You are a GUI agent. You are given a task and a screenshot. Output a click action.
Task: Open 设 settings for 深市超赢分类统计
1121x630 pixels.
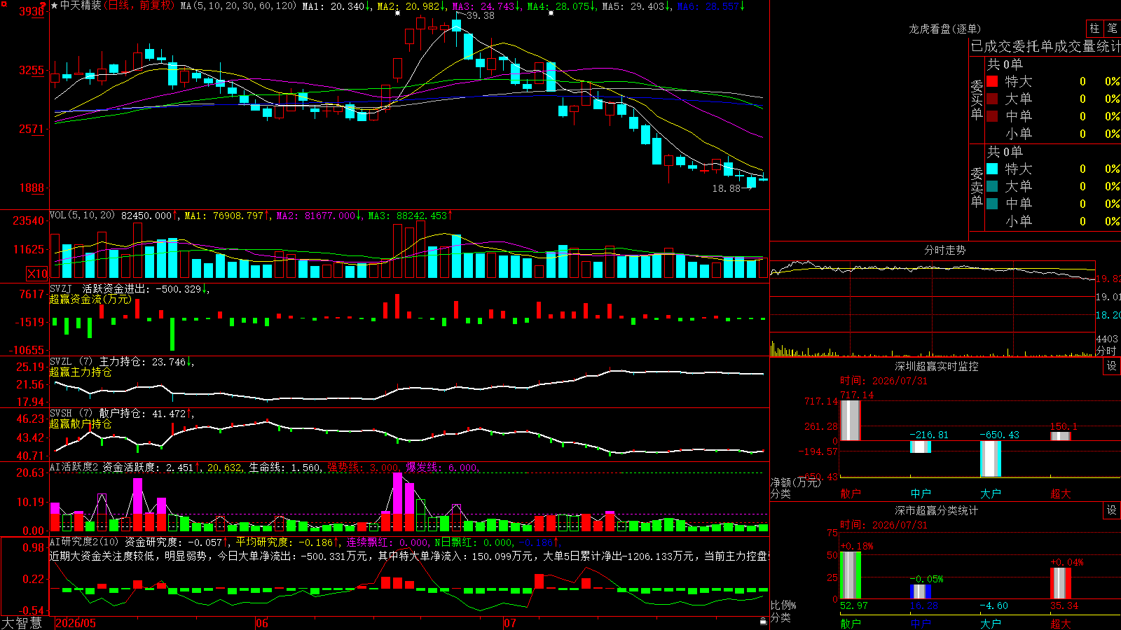tap(1112, 510)
